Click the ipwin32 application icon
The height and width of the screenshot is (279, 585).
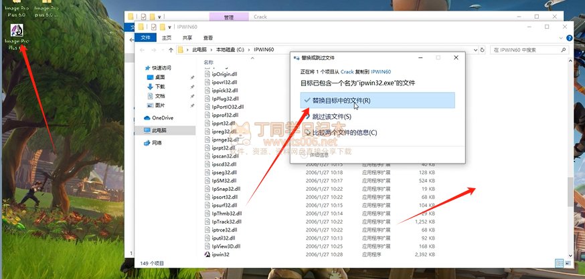pos(207,254)
